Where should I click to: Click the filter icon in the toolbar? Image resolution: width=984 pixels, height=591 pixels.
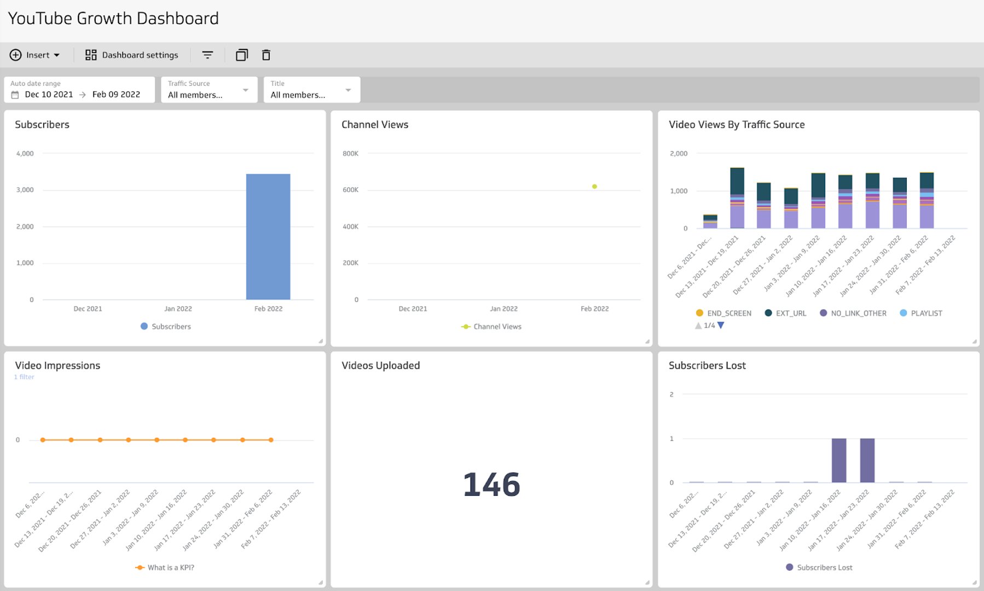point(207,55)
